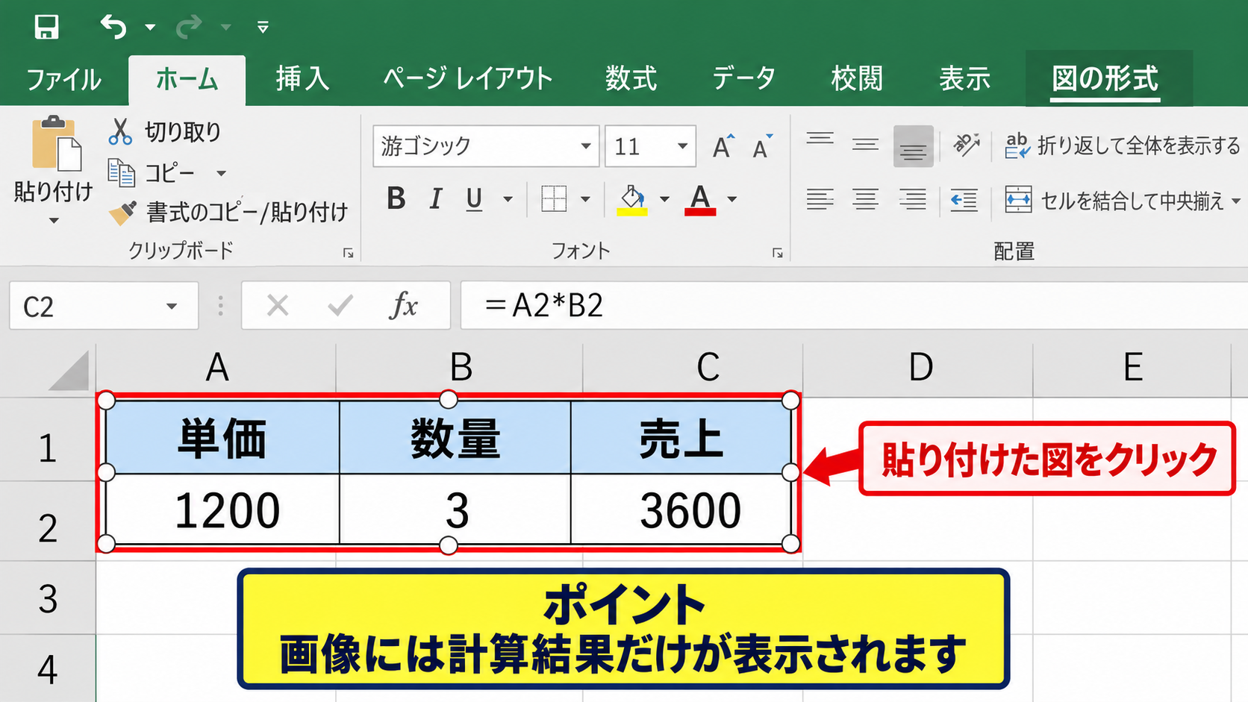Image resolution: width=1248 pixels, height=702 pixels.
Task: Click the text orientation icon
Action: coord(966,145)
